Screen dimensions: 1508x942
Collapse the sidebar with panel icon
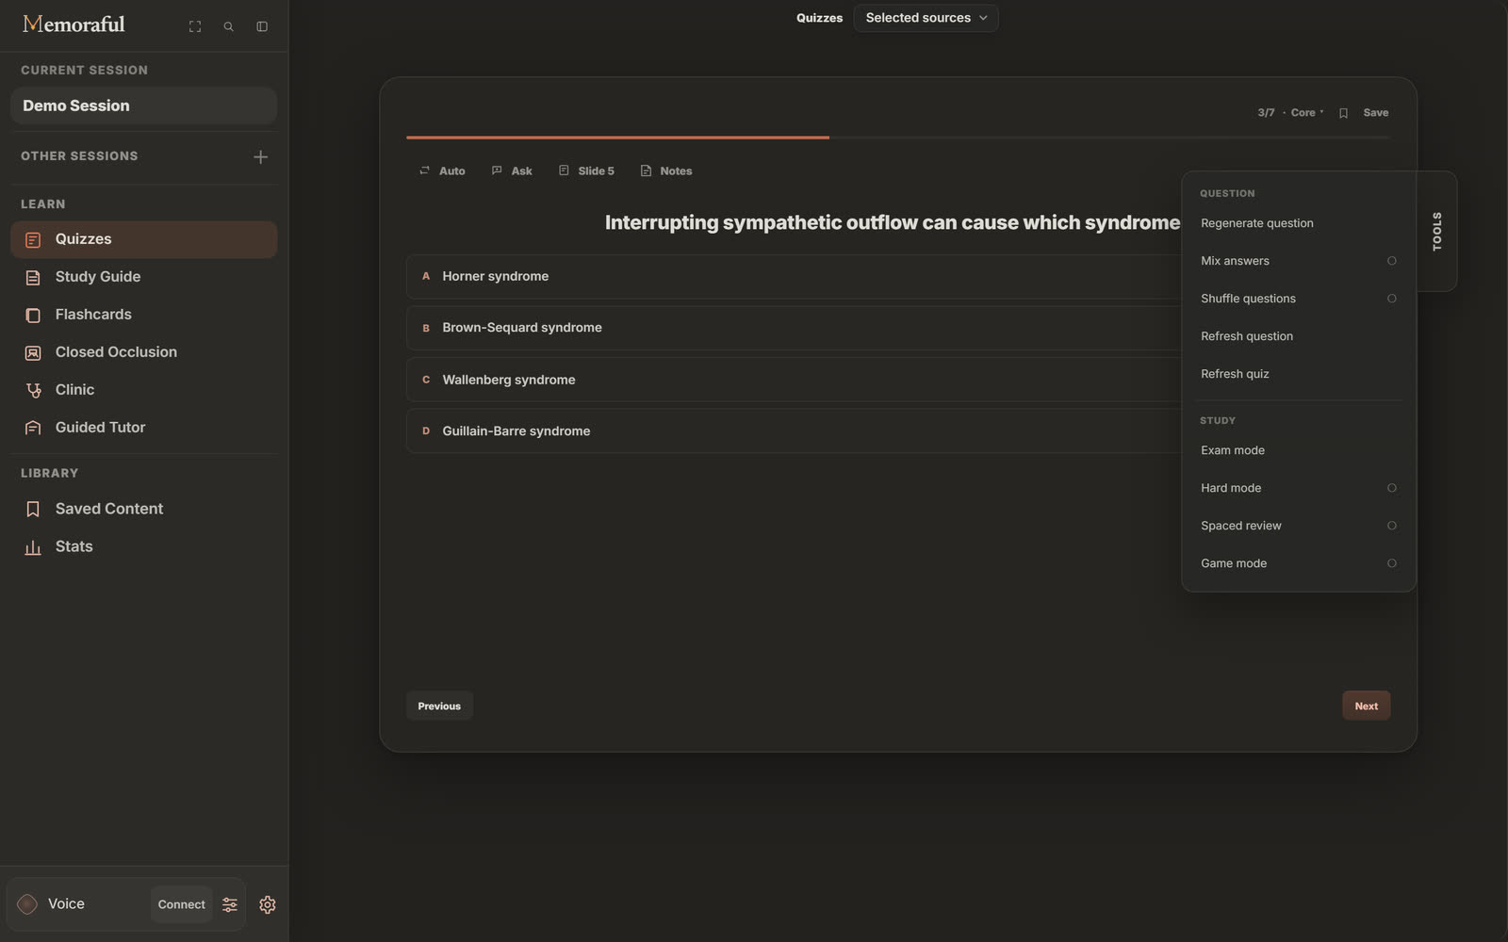(x=262, y=26)
